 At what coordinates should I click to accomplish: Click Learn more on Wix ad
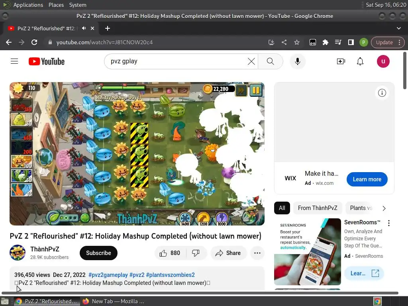[x=367, y=179]
